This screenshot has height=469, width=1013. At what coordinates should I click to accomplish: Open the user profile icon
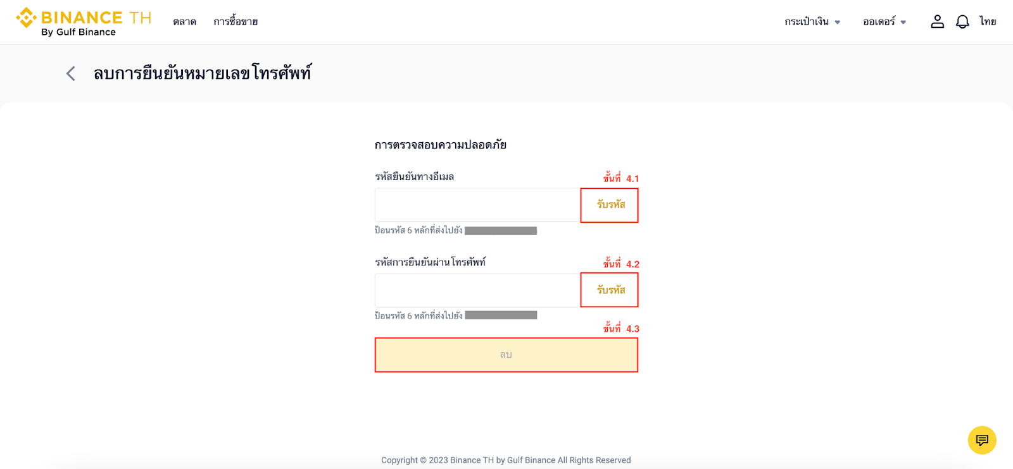(937, 21)
